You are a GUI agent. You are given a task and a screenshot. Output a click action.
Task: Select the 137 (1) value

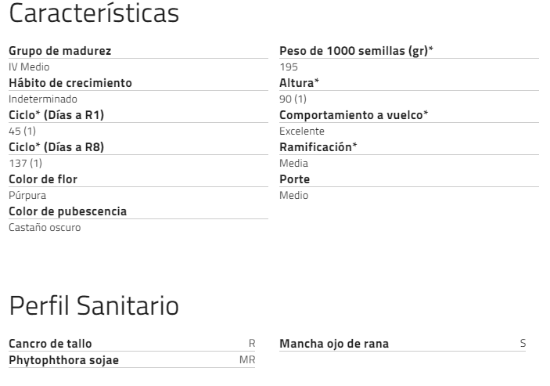tap(25, 163)
